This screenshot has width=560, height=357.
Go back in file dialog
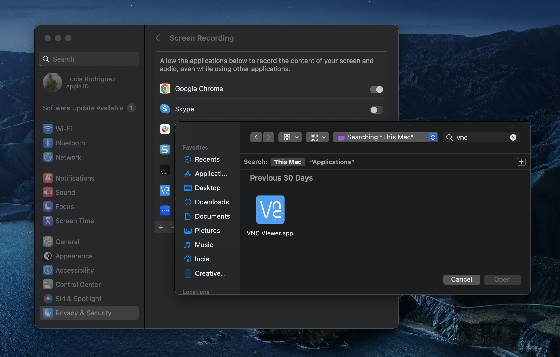[x=256, y=137]
